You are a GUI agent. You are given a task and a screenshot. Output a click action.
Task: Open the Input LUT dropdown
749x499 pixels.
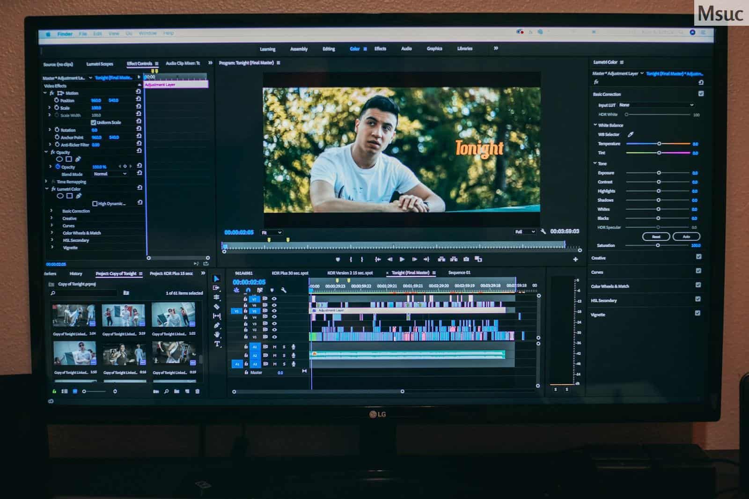pos(656,105)
